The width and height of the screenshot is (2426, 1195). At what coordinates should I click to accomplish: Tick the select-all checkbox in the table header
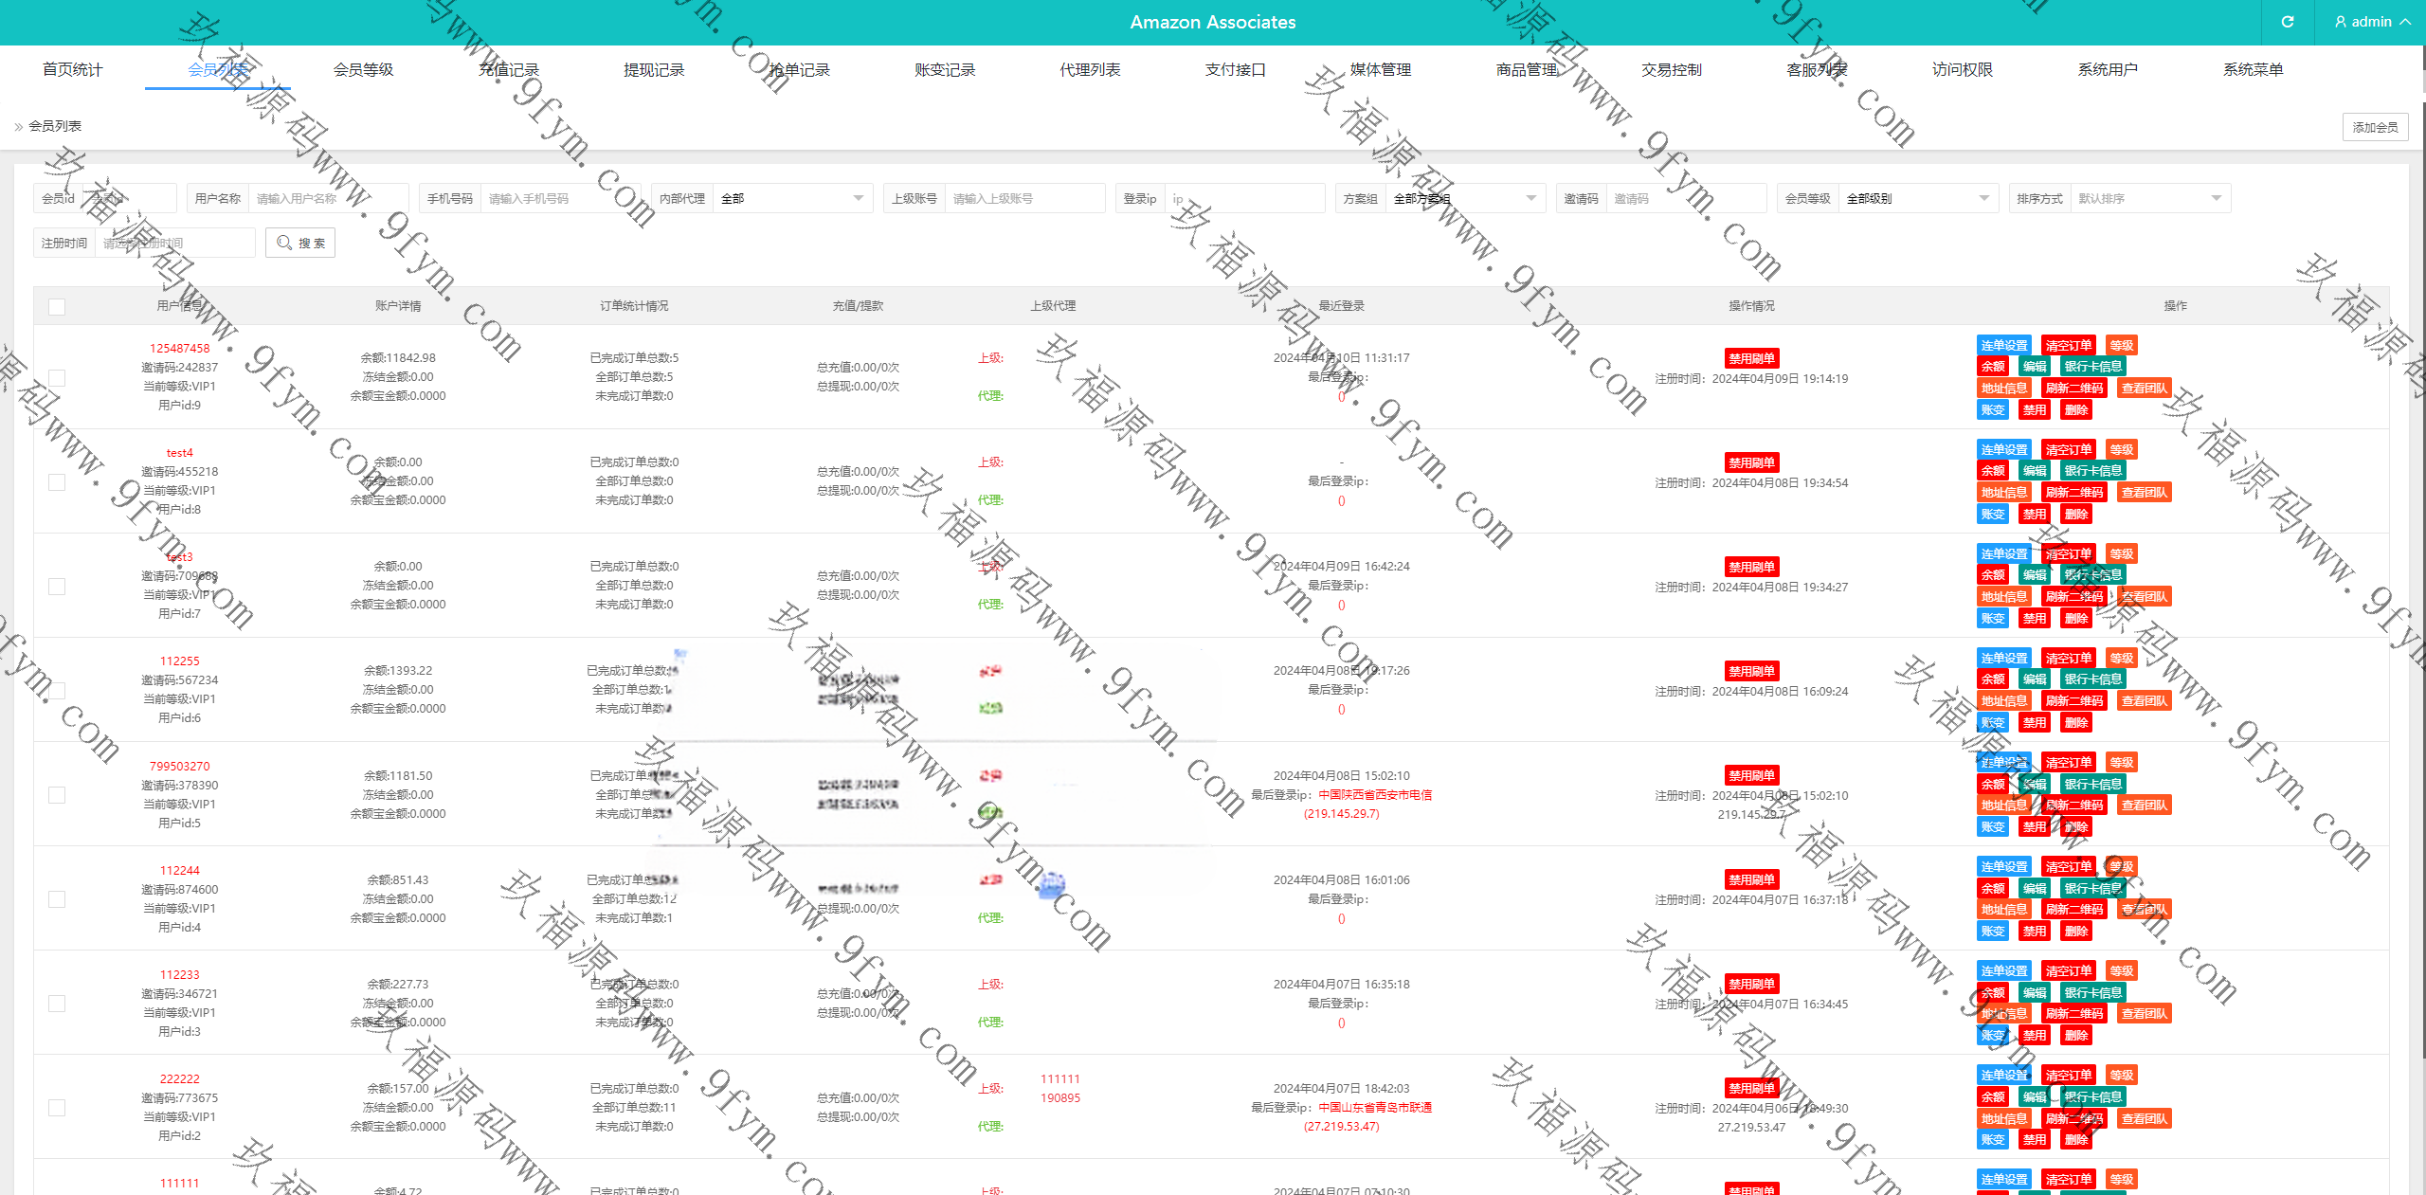click(x=57, y=307)
